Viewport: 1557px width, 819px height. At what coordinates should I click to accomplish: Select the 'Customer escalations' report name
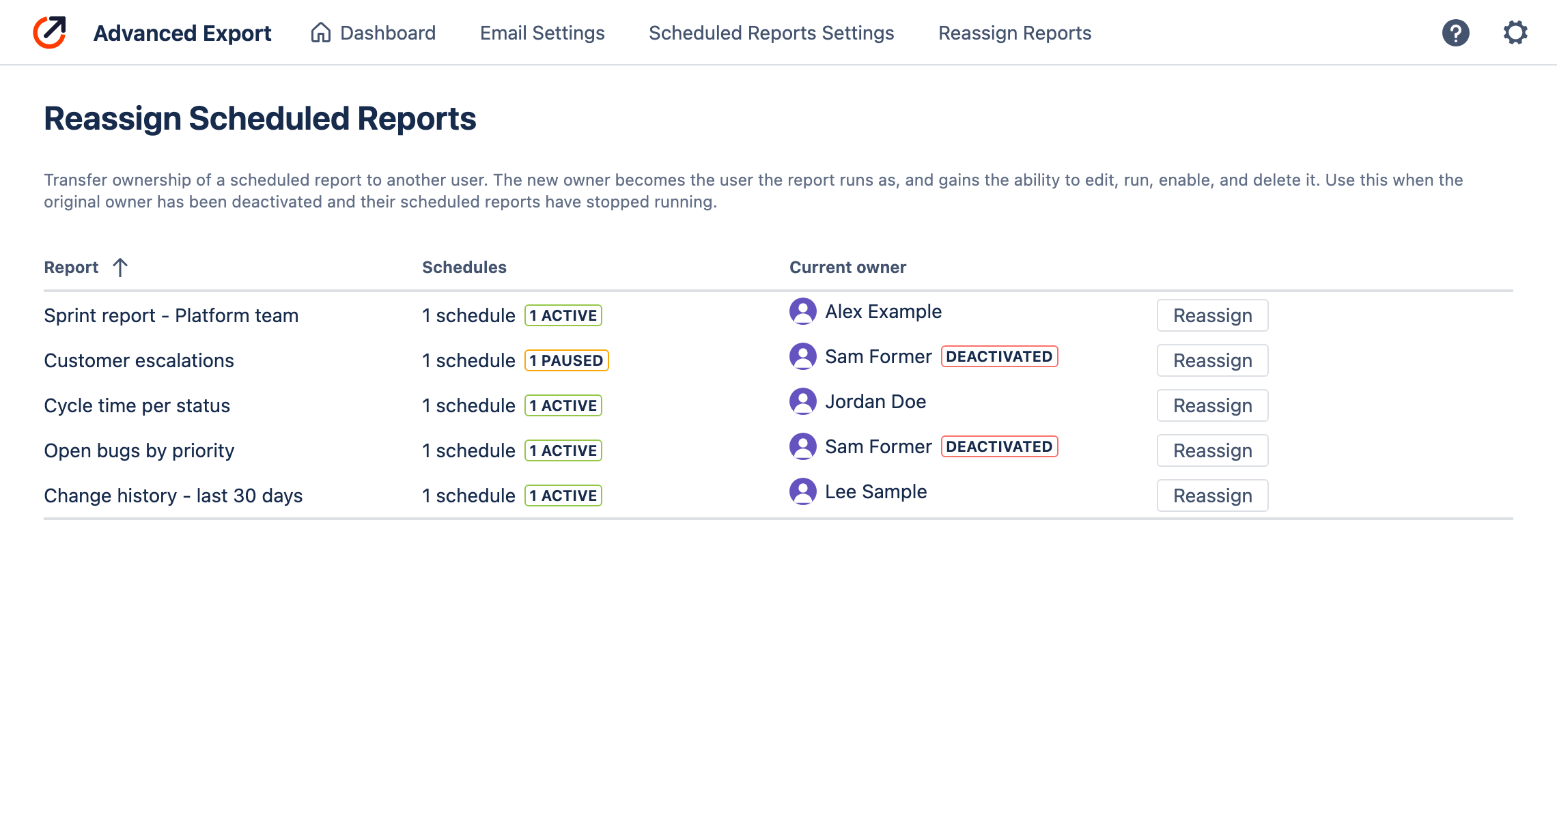click(139, 360)
